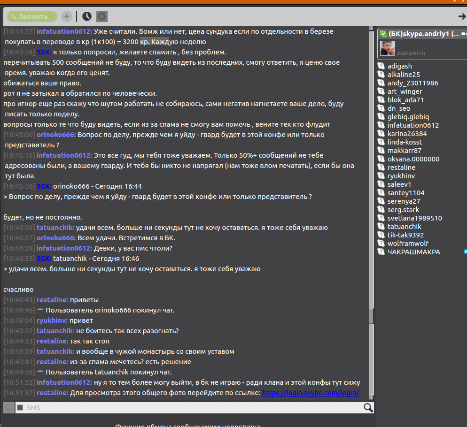The width and height of the screenshot is (467, 427).
Task: Click sender orinoko666 at 16:46:27
Action: (56, 238)
